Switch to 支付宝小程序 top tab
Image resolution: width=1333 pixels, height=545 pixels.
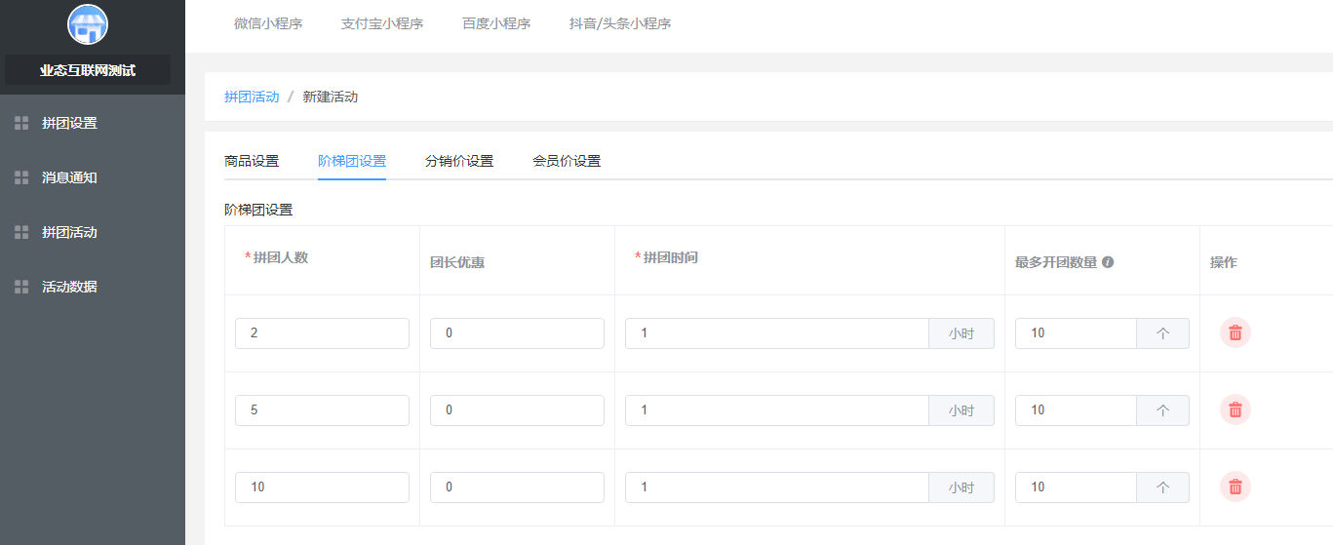[382, 23]
